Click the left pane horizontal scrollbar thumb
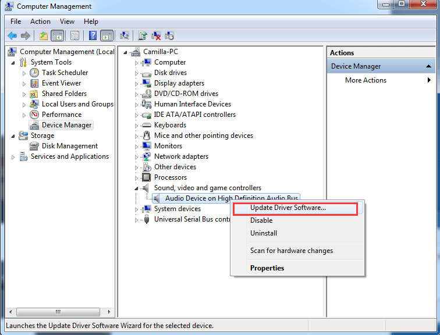Image resolution: width=440 pixels, height=335 pixels. coord(57,312)
